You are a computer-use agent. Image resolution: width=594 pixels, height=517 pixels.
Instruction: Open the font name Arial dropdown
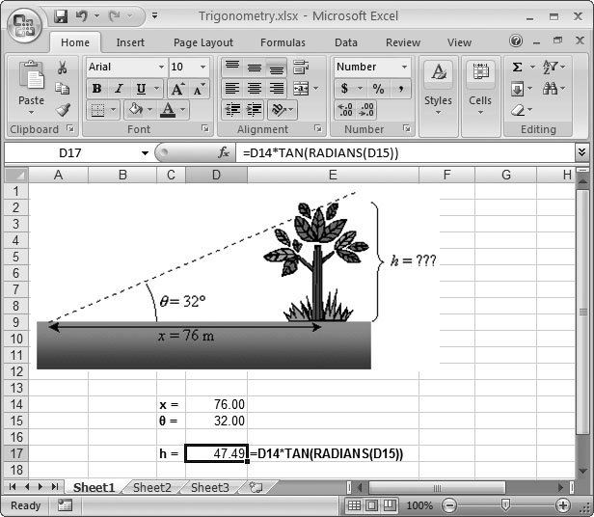[x=159, y=68]
